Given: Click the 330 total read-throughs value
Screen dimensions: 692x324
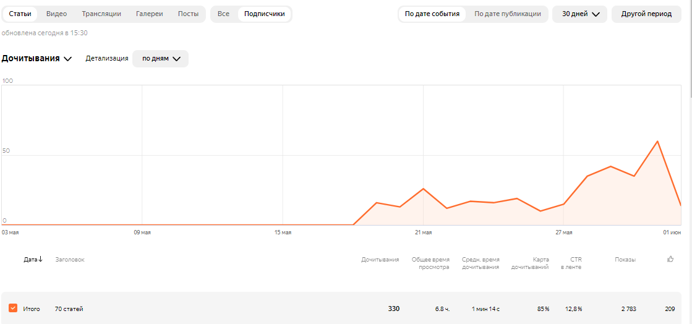Looking at the screenshot, I should tap(394, 309).
